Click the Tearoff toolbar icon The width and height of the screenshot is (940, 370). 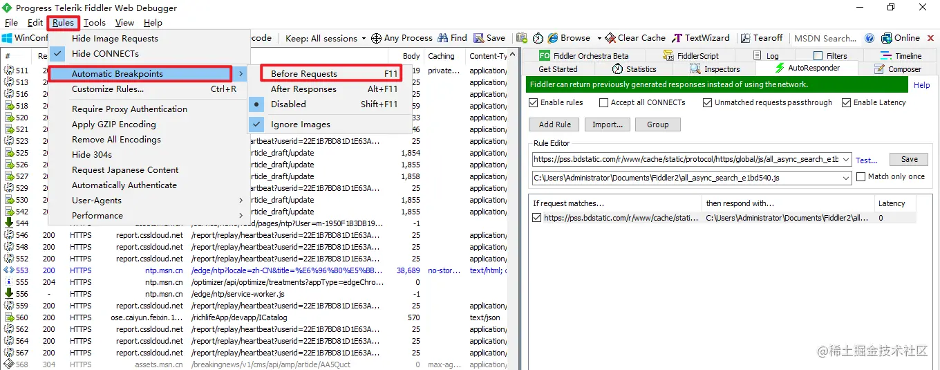click(746, 39)
